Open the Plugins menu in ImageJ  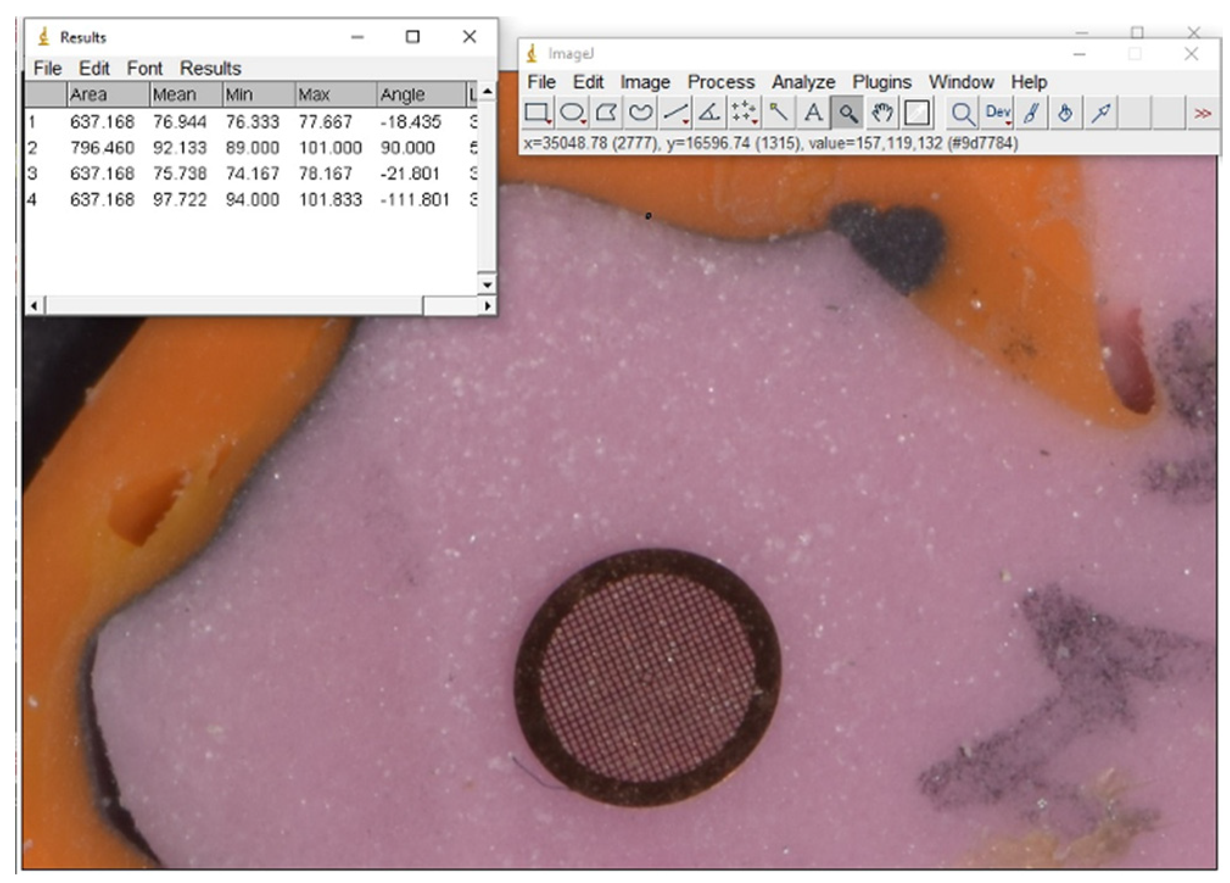881,82
